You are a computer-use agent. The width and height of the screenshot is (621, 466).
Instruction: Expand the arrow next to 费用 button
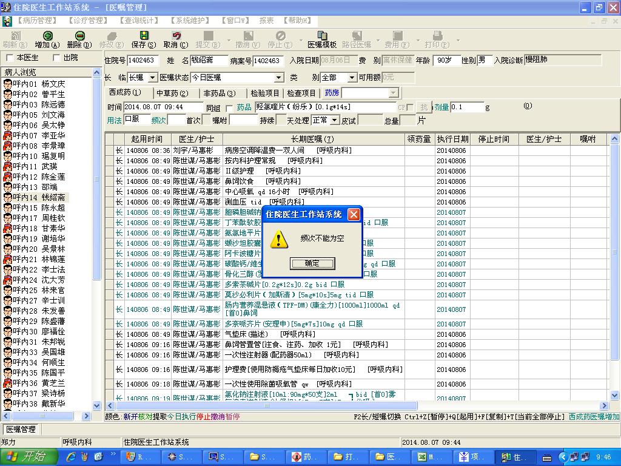(x=417, y=41)
